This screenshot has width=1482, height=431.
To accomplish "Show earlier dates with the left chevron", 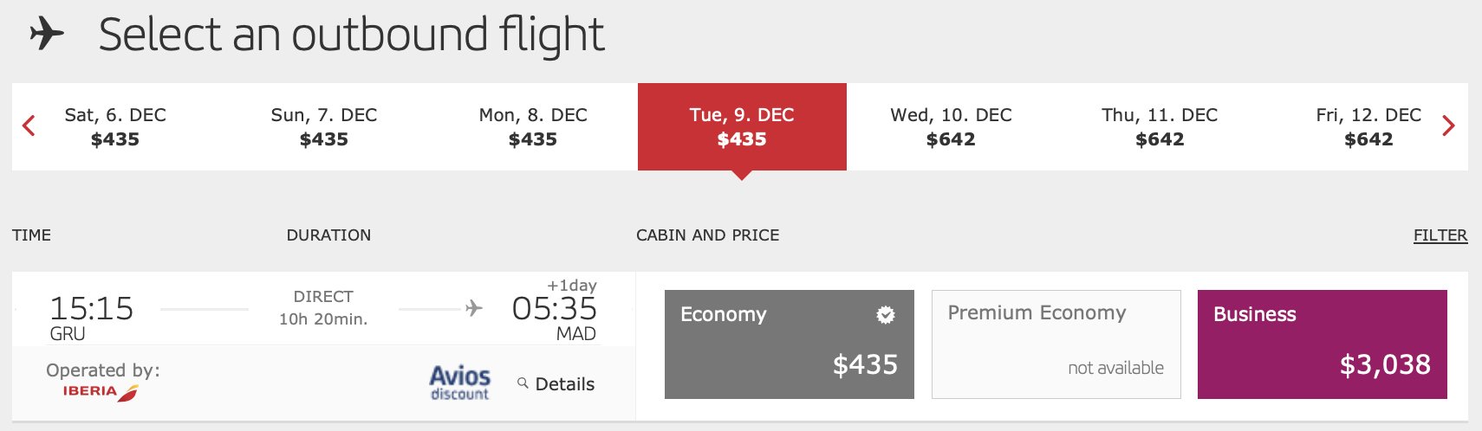I will click(x=29, y=126).
